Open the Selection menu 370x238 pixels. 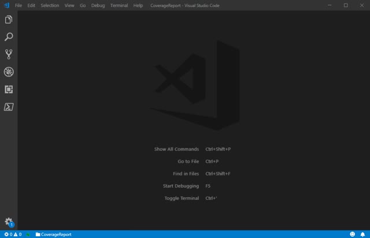tap(50, 5)
